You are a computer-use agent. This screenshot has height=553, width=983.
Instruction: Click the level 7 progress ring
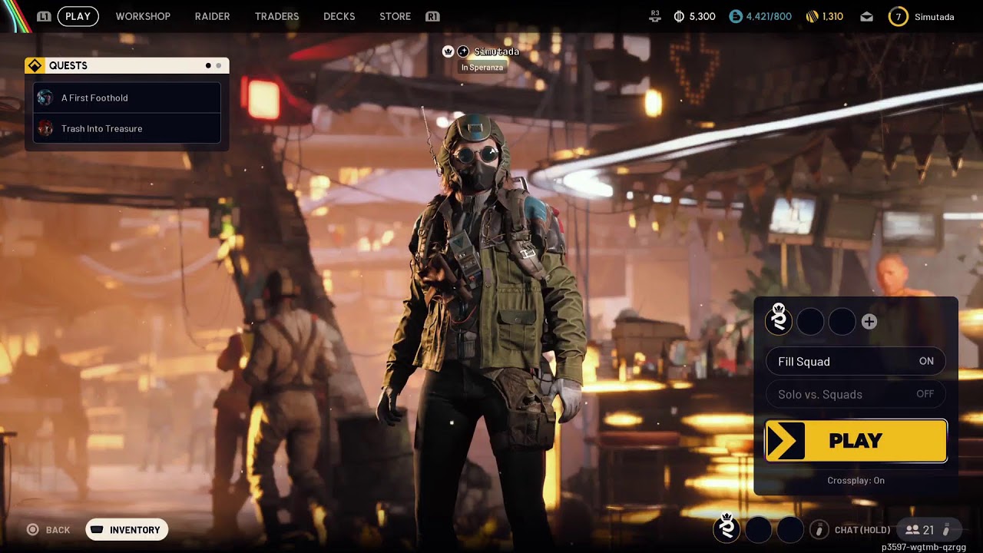point(898,16)
